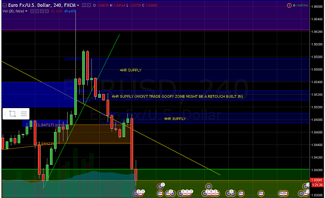The height and width of the screenshot is (198, 325).
Task: Expand the Vol (20, false) dropdown arrow
Action: click(x=27, y=11)
